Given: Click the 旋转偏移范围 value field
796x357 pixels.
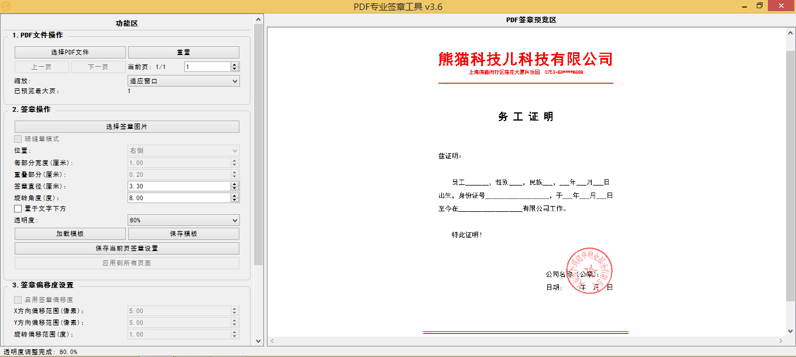Looking at the screenshot, I should (x=179, y=334).
